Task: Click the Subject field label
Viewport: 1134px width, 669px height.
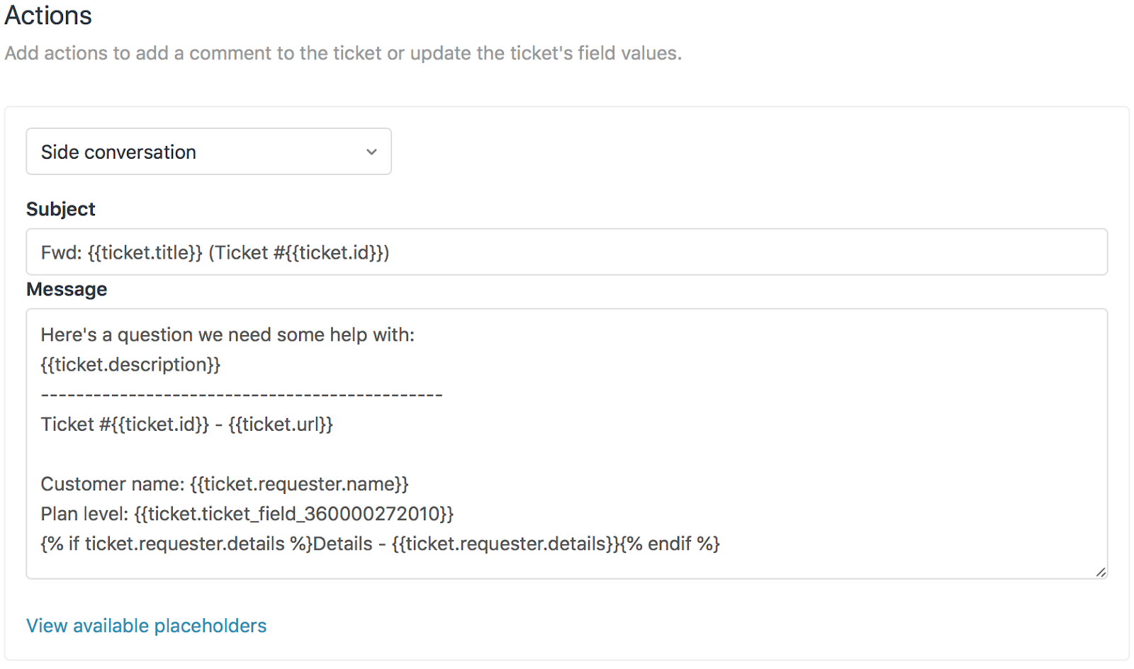Action: coord(60,208)
